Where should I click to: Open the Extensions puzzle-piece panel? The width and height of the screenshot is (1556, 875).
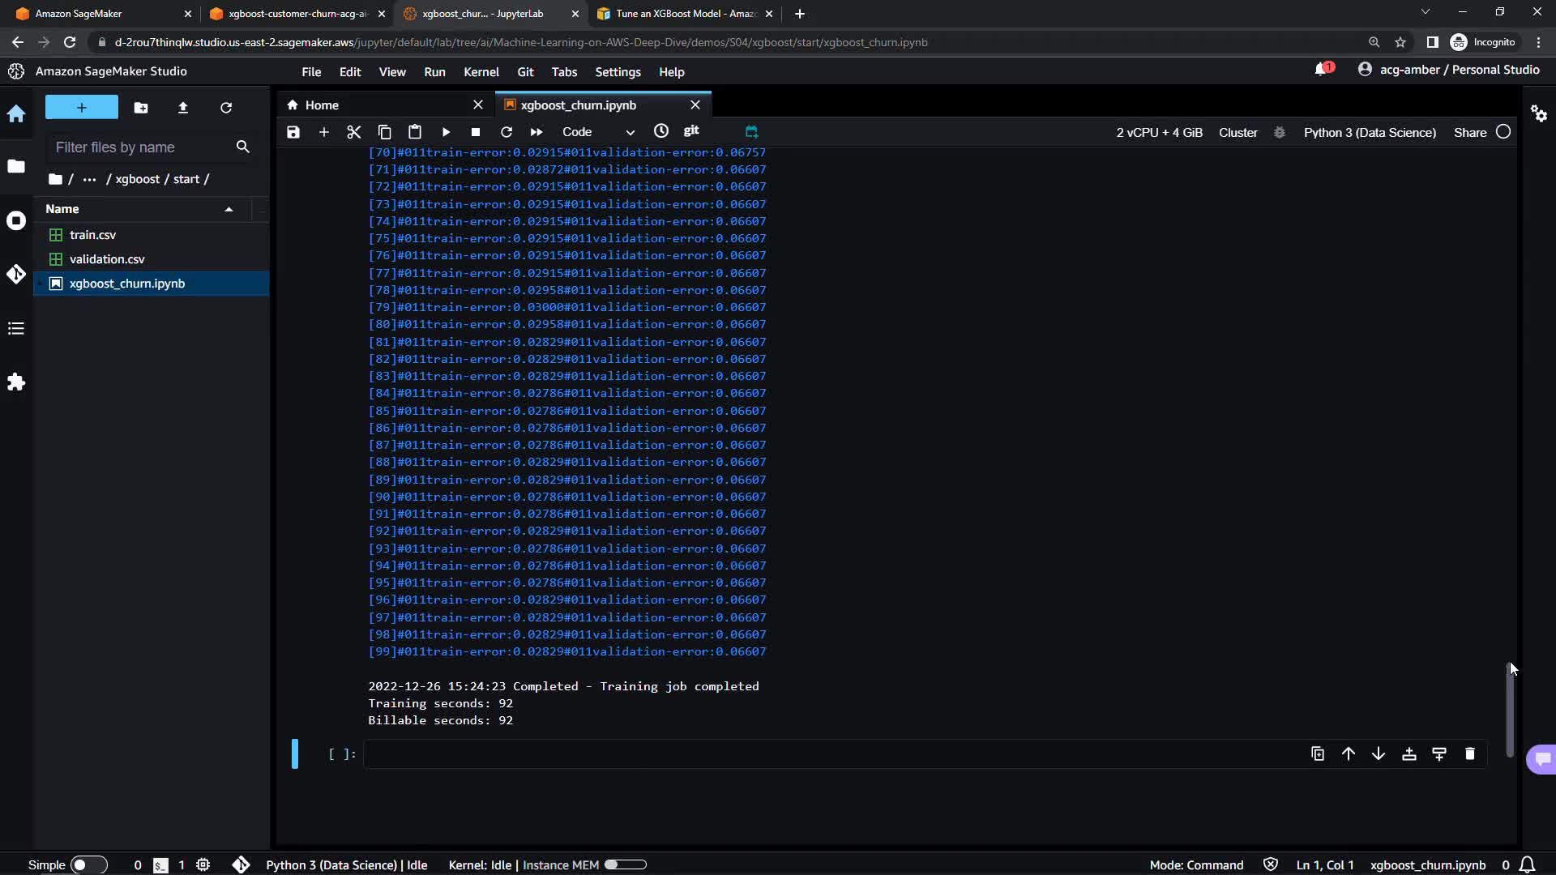click(16, 382)
